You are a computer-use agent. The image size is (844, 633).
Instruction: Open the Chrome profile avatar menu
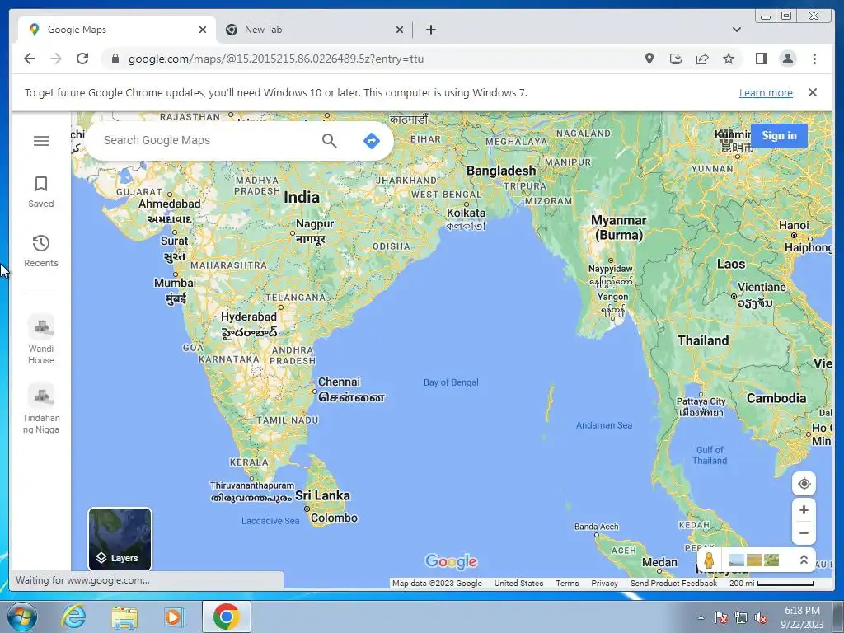[x=787, y=59]
